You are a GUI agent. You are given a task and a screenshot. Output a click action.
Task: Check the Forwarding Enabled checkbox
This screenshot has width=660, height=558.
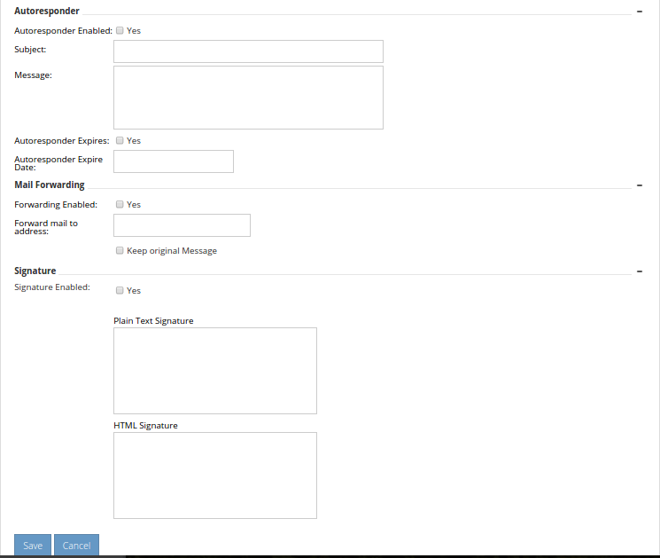[x=120, y=204]
